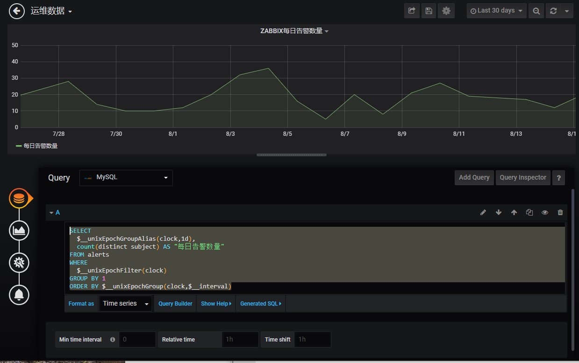Share the dashboard via share icon
The height and width of the screenshot is (363, 579).
pos(412,11)
